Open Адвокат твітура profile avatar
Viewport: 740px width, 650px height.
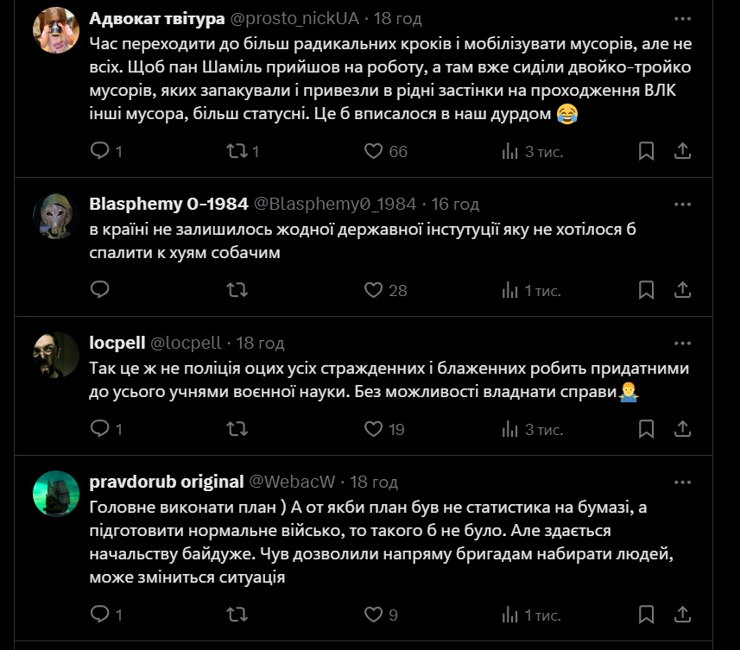[x=56, y=35]
